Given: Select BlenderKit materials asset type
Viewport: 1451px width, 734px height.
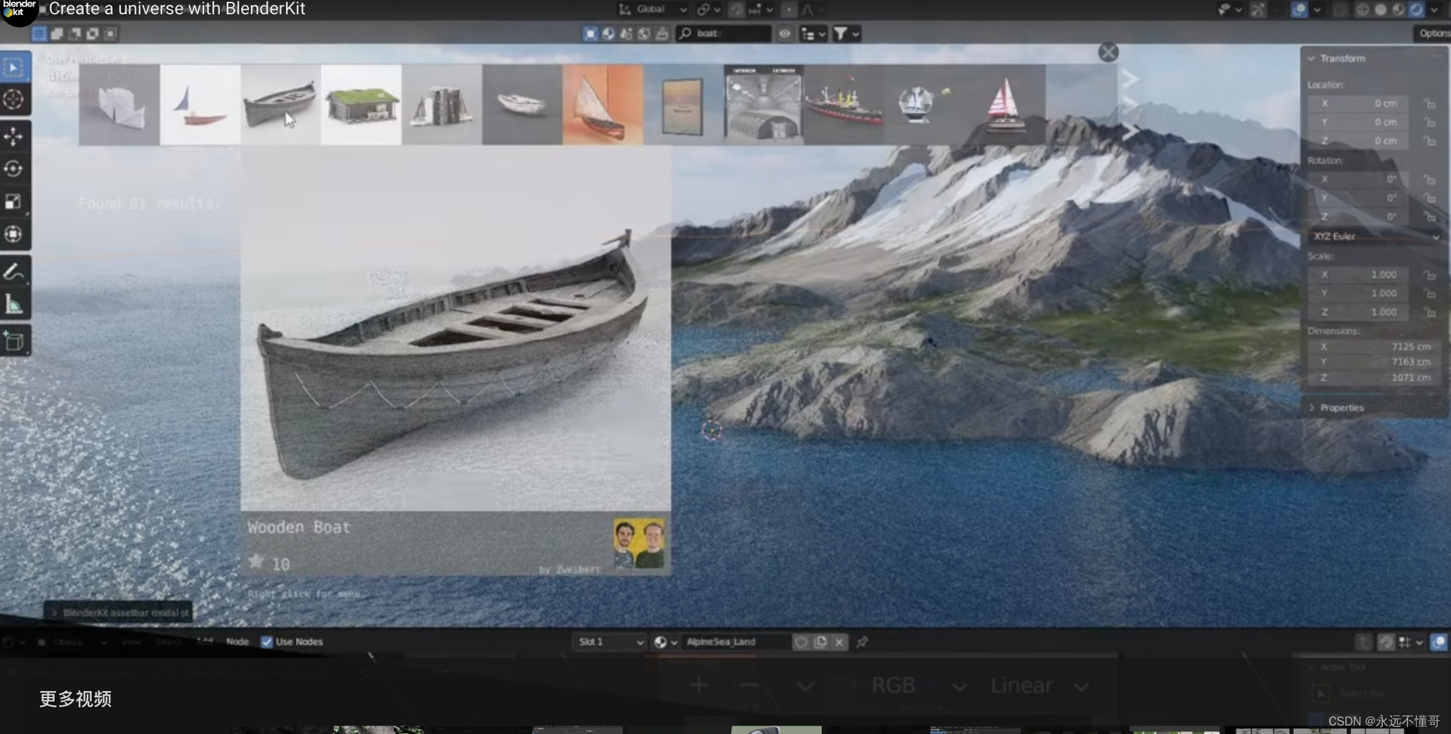Looking at the screenshot, I should [608, 34].
